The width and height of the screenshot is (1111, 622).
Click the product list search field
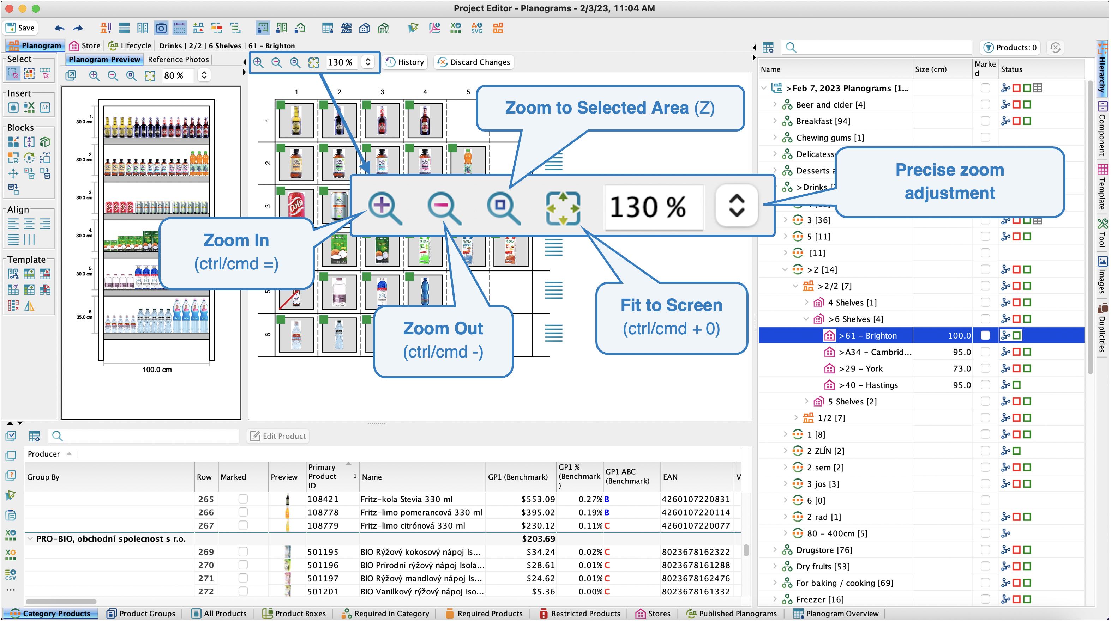coord(144,436)
